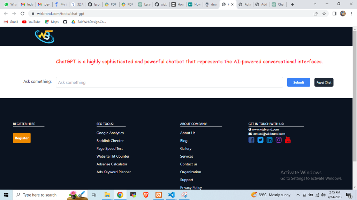Open the YouTube social icon
The image size is (357, 200).
click(x=288, y=140)
